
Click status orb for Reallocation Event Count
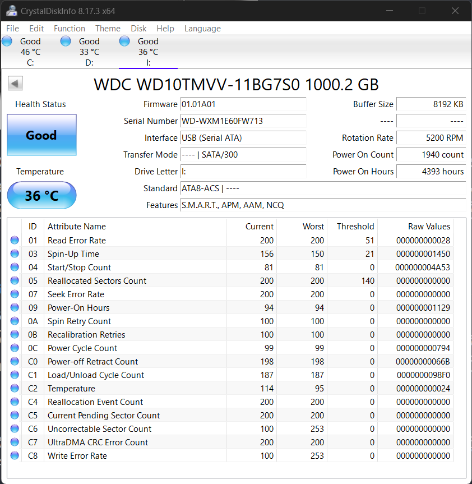[15, 402]
